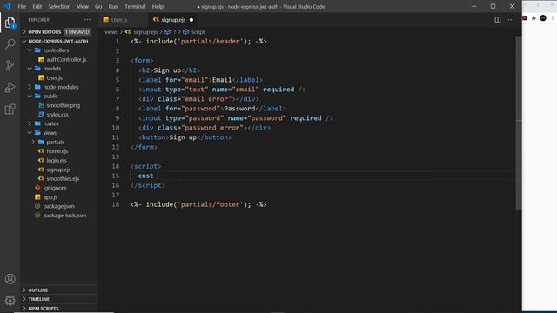Open the Accounts menu icon
This screenshot has height=313, width=557.
pos(10,279)
